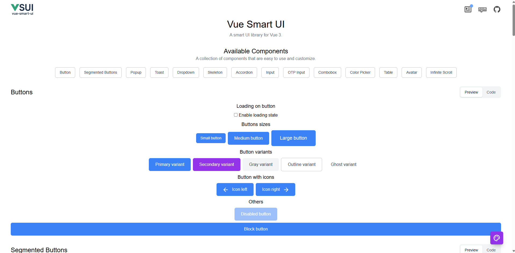Click the Secondary variant button
515x253 pixels.
pyautogui.click(x=216, y=164)
